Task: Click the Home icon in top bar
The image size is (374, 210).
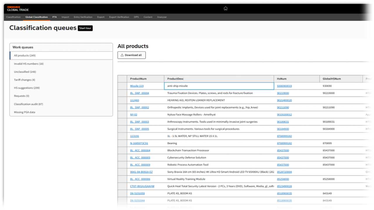Action: pos(225,8)
